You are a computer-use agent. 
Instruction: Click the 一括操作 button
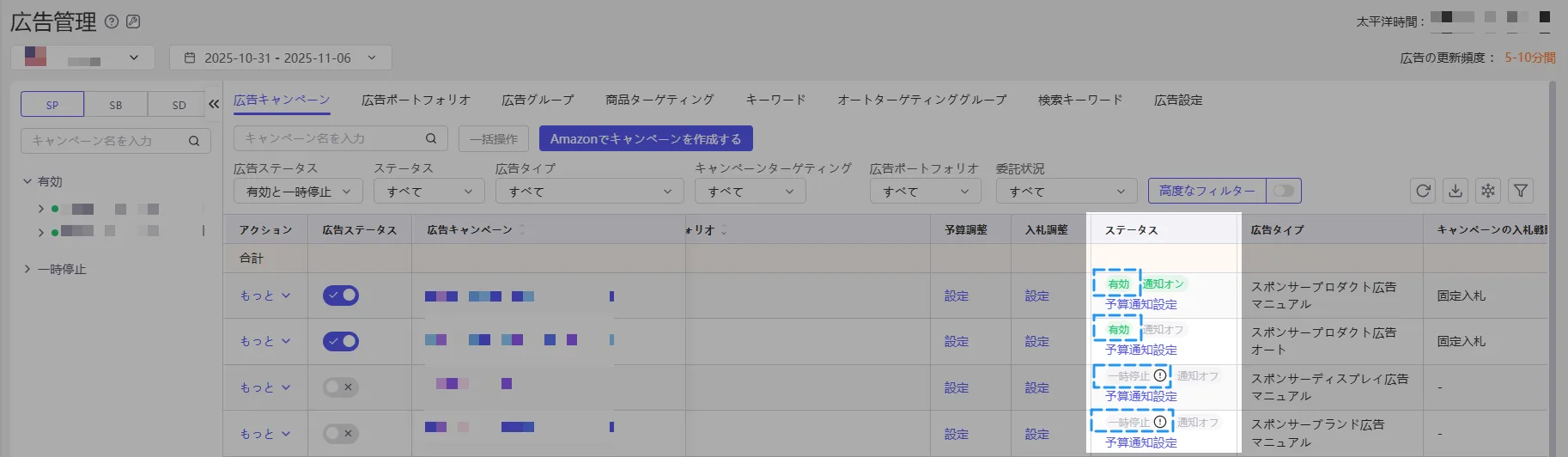click(x=494, y=138)
